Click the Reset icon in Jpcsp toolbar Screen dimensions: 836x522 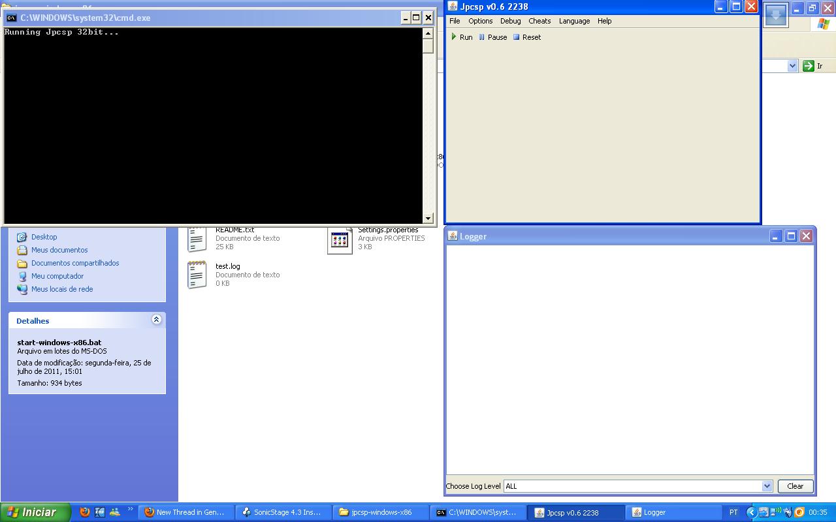coord(516,37)
